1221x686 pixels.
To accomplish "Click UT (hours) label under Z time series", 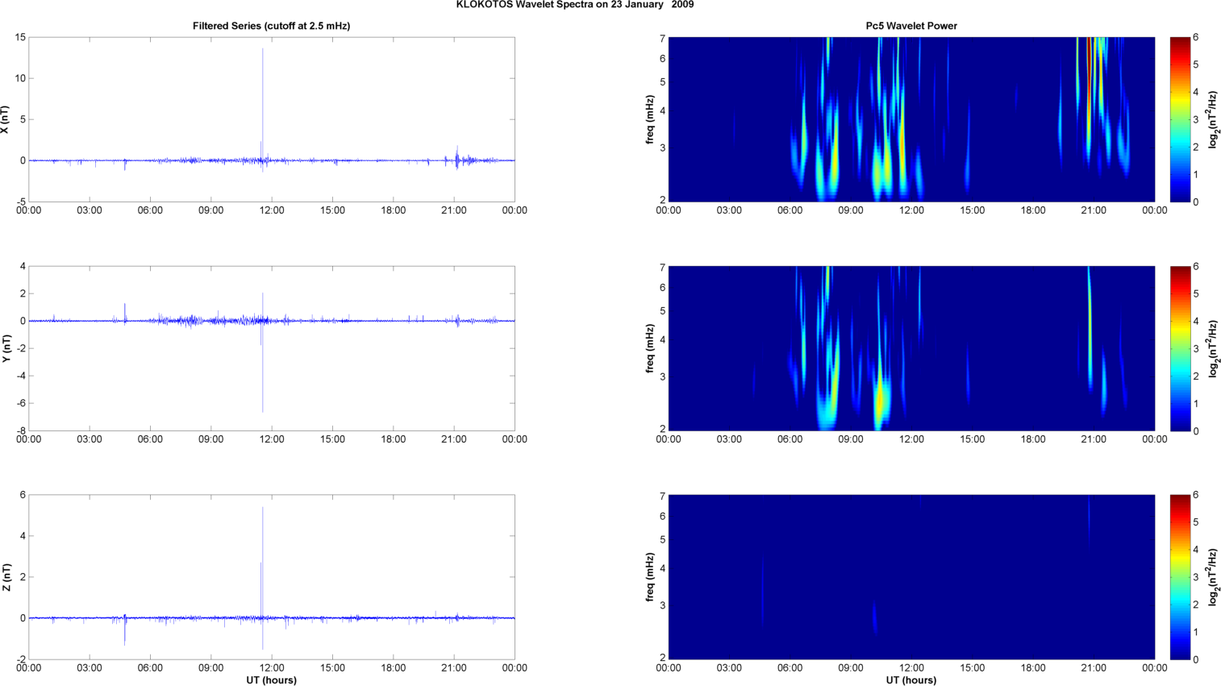I will click(x=271, y=680).
